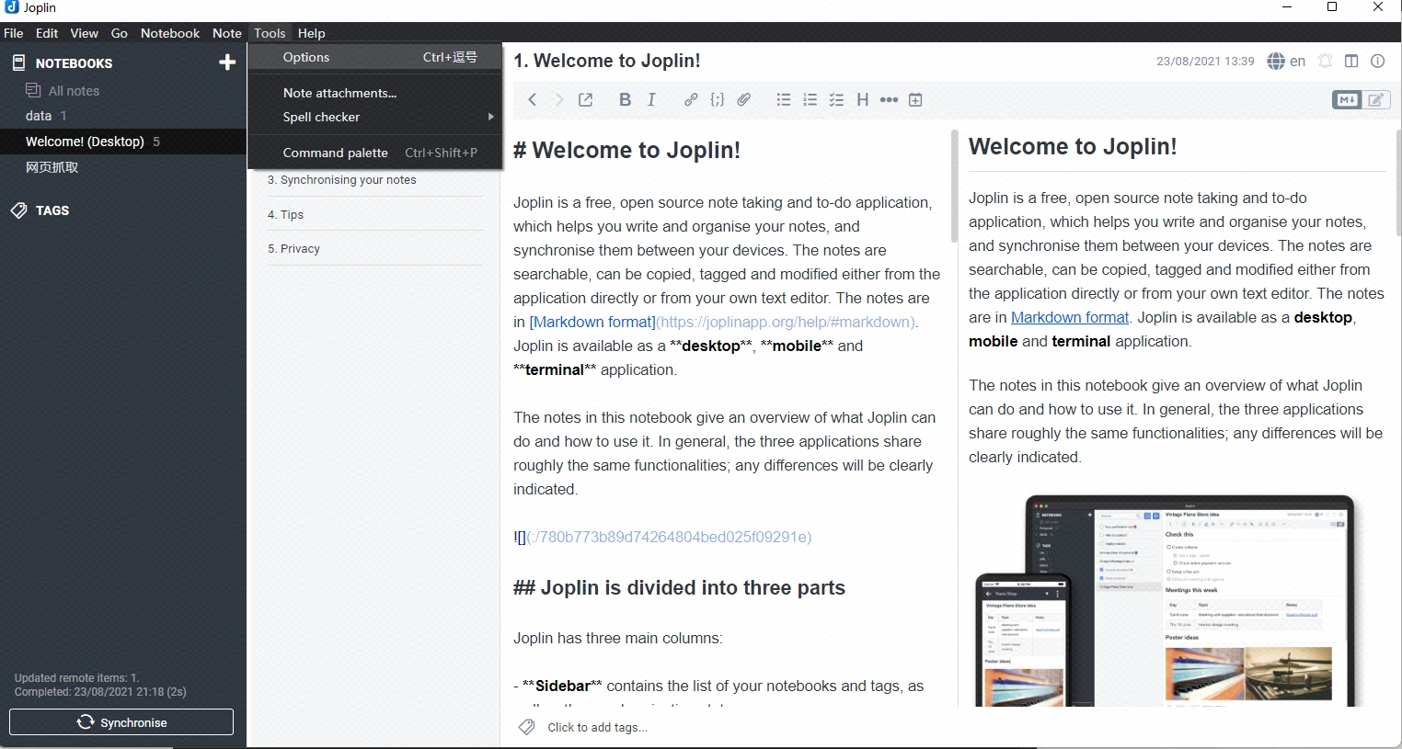The height and width of the screenshot is (749, 1402).
Task: Insert a hyperlink
Action: click(691, 100)
